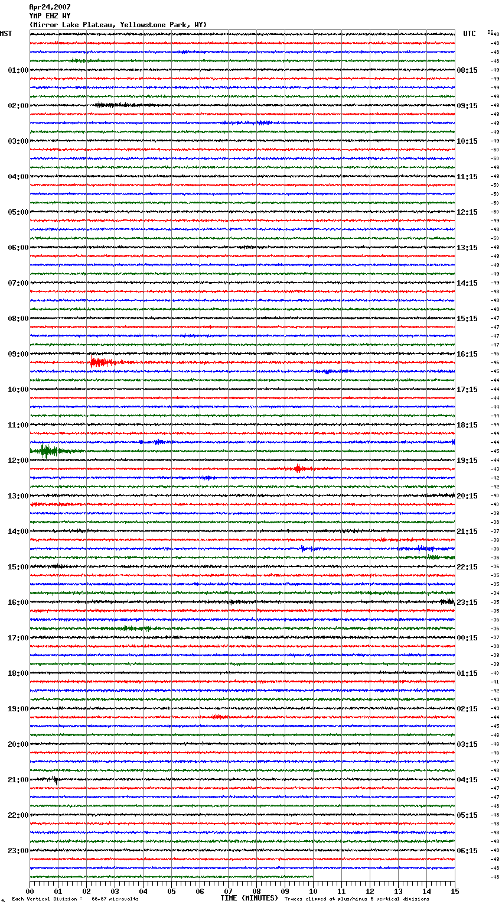502x907 pixels.
Task: Click the 15:15 UTC time label
Action: (467, 319)
